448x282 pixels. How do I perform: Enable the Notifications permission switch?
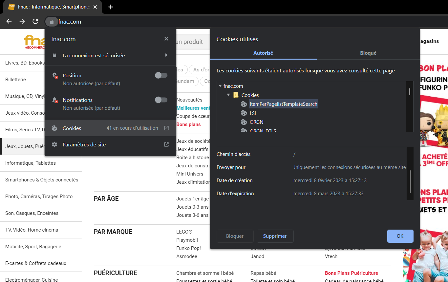[x=161, y=100]
